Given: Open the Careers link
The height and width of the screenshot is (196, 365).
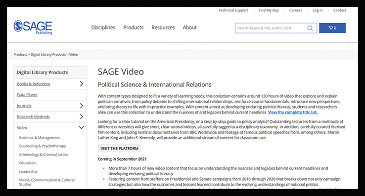Looking at the screenshot, I should (x=296, y=10).
